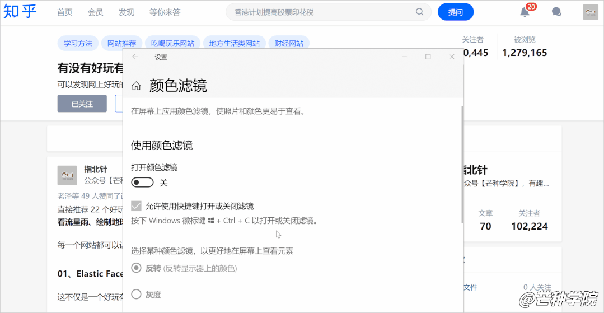Open the 发现 nav item
The width and height of the screenshot is (604, 313).
tap(127, 12)
